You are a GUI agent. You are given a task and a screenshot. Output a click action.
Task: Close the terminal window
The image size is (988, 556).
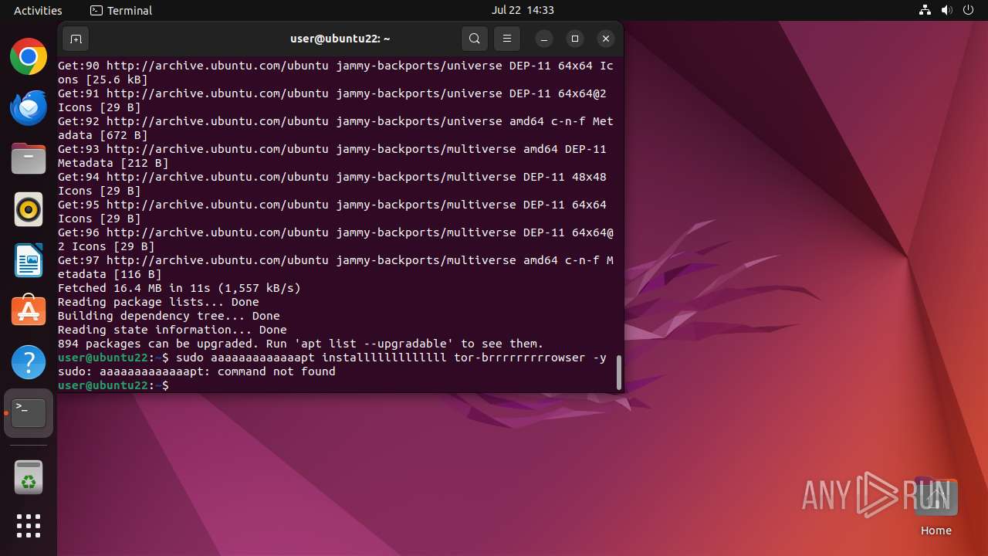(606, 39)
